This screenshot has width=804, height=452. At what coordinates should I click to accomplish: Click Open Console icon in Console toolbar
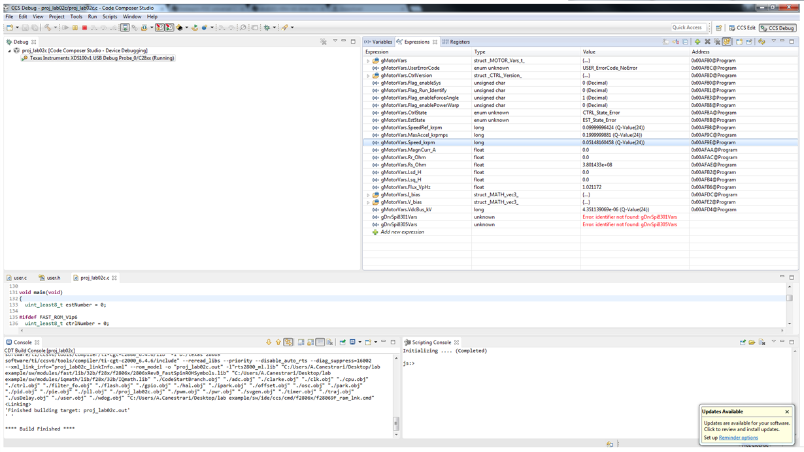click(368, 342)
